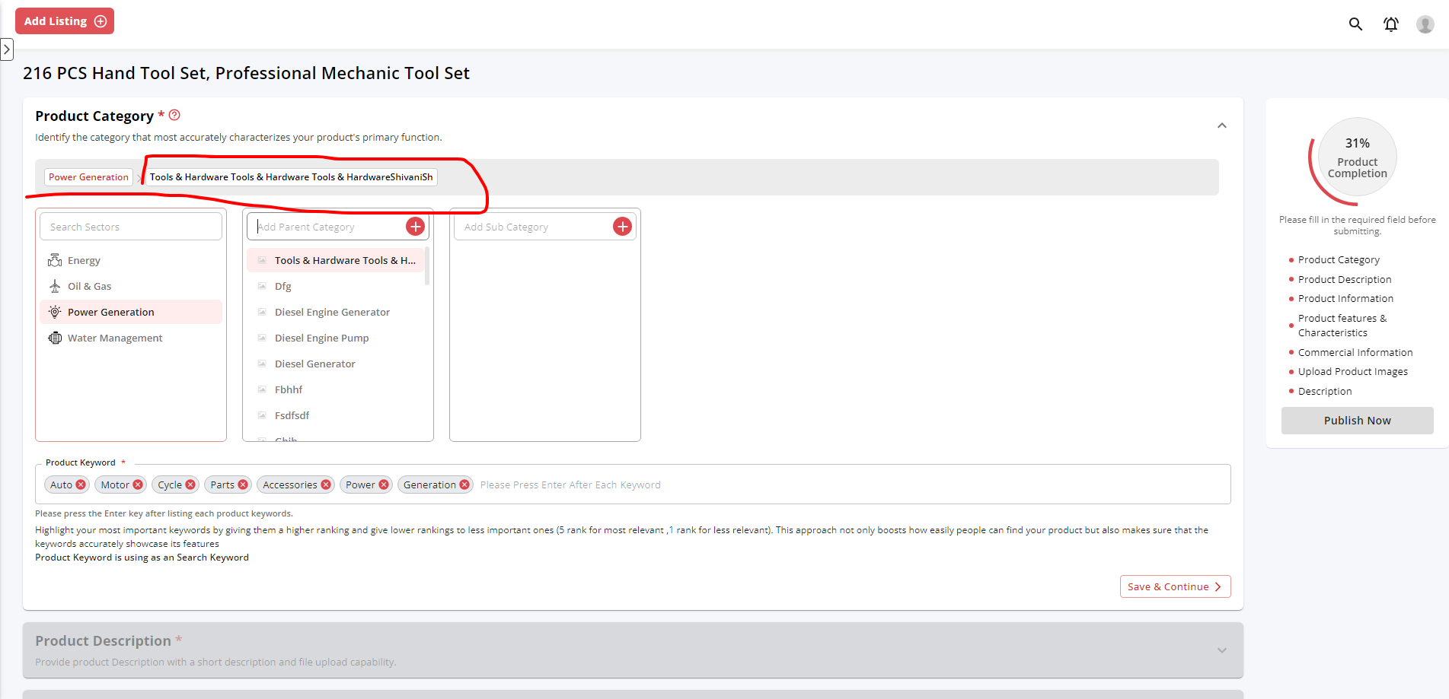The image size is (1449, 699).
Task: Click the Add Listing button
Action: (65, 21)
